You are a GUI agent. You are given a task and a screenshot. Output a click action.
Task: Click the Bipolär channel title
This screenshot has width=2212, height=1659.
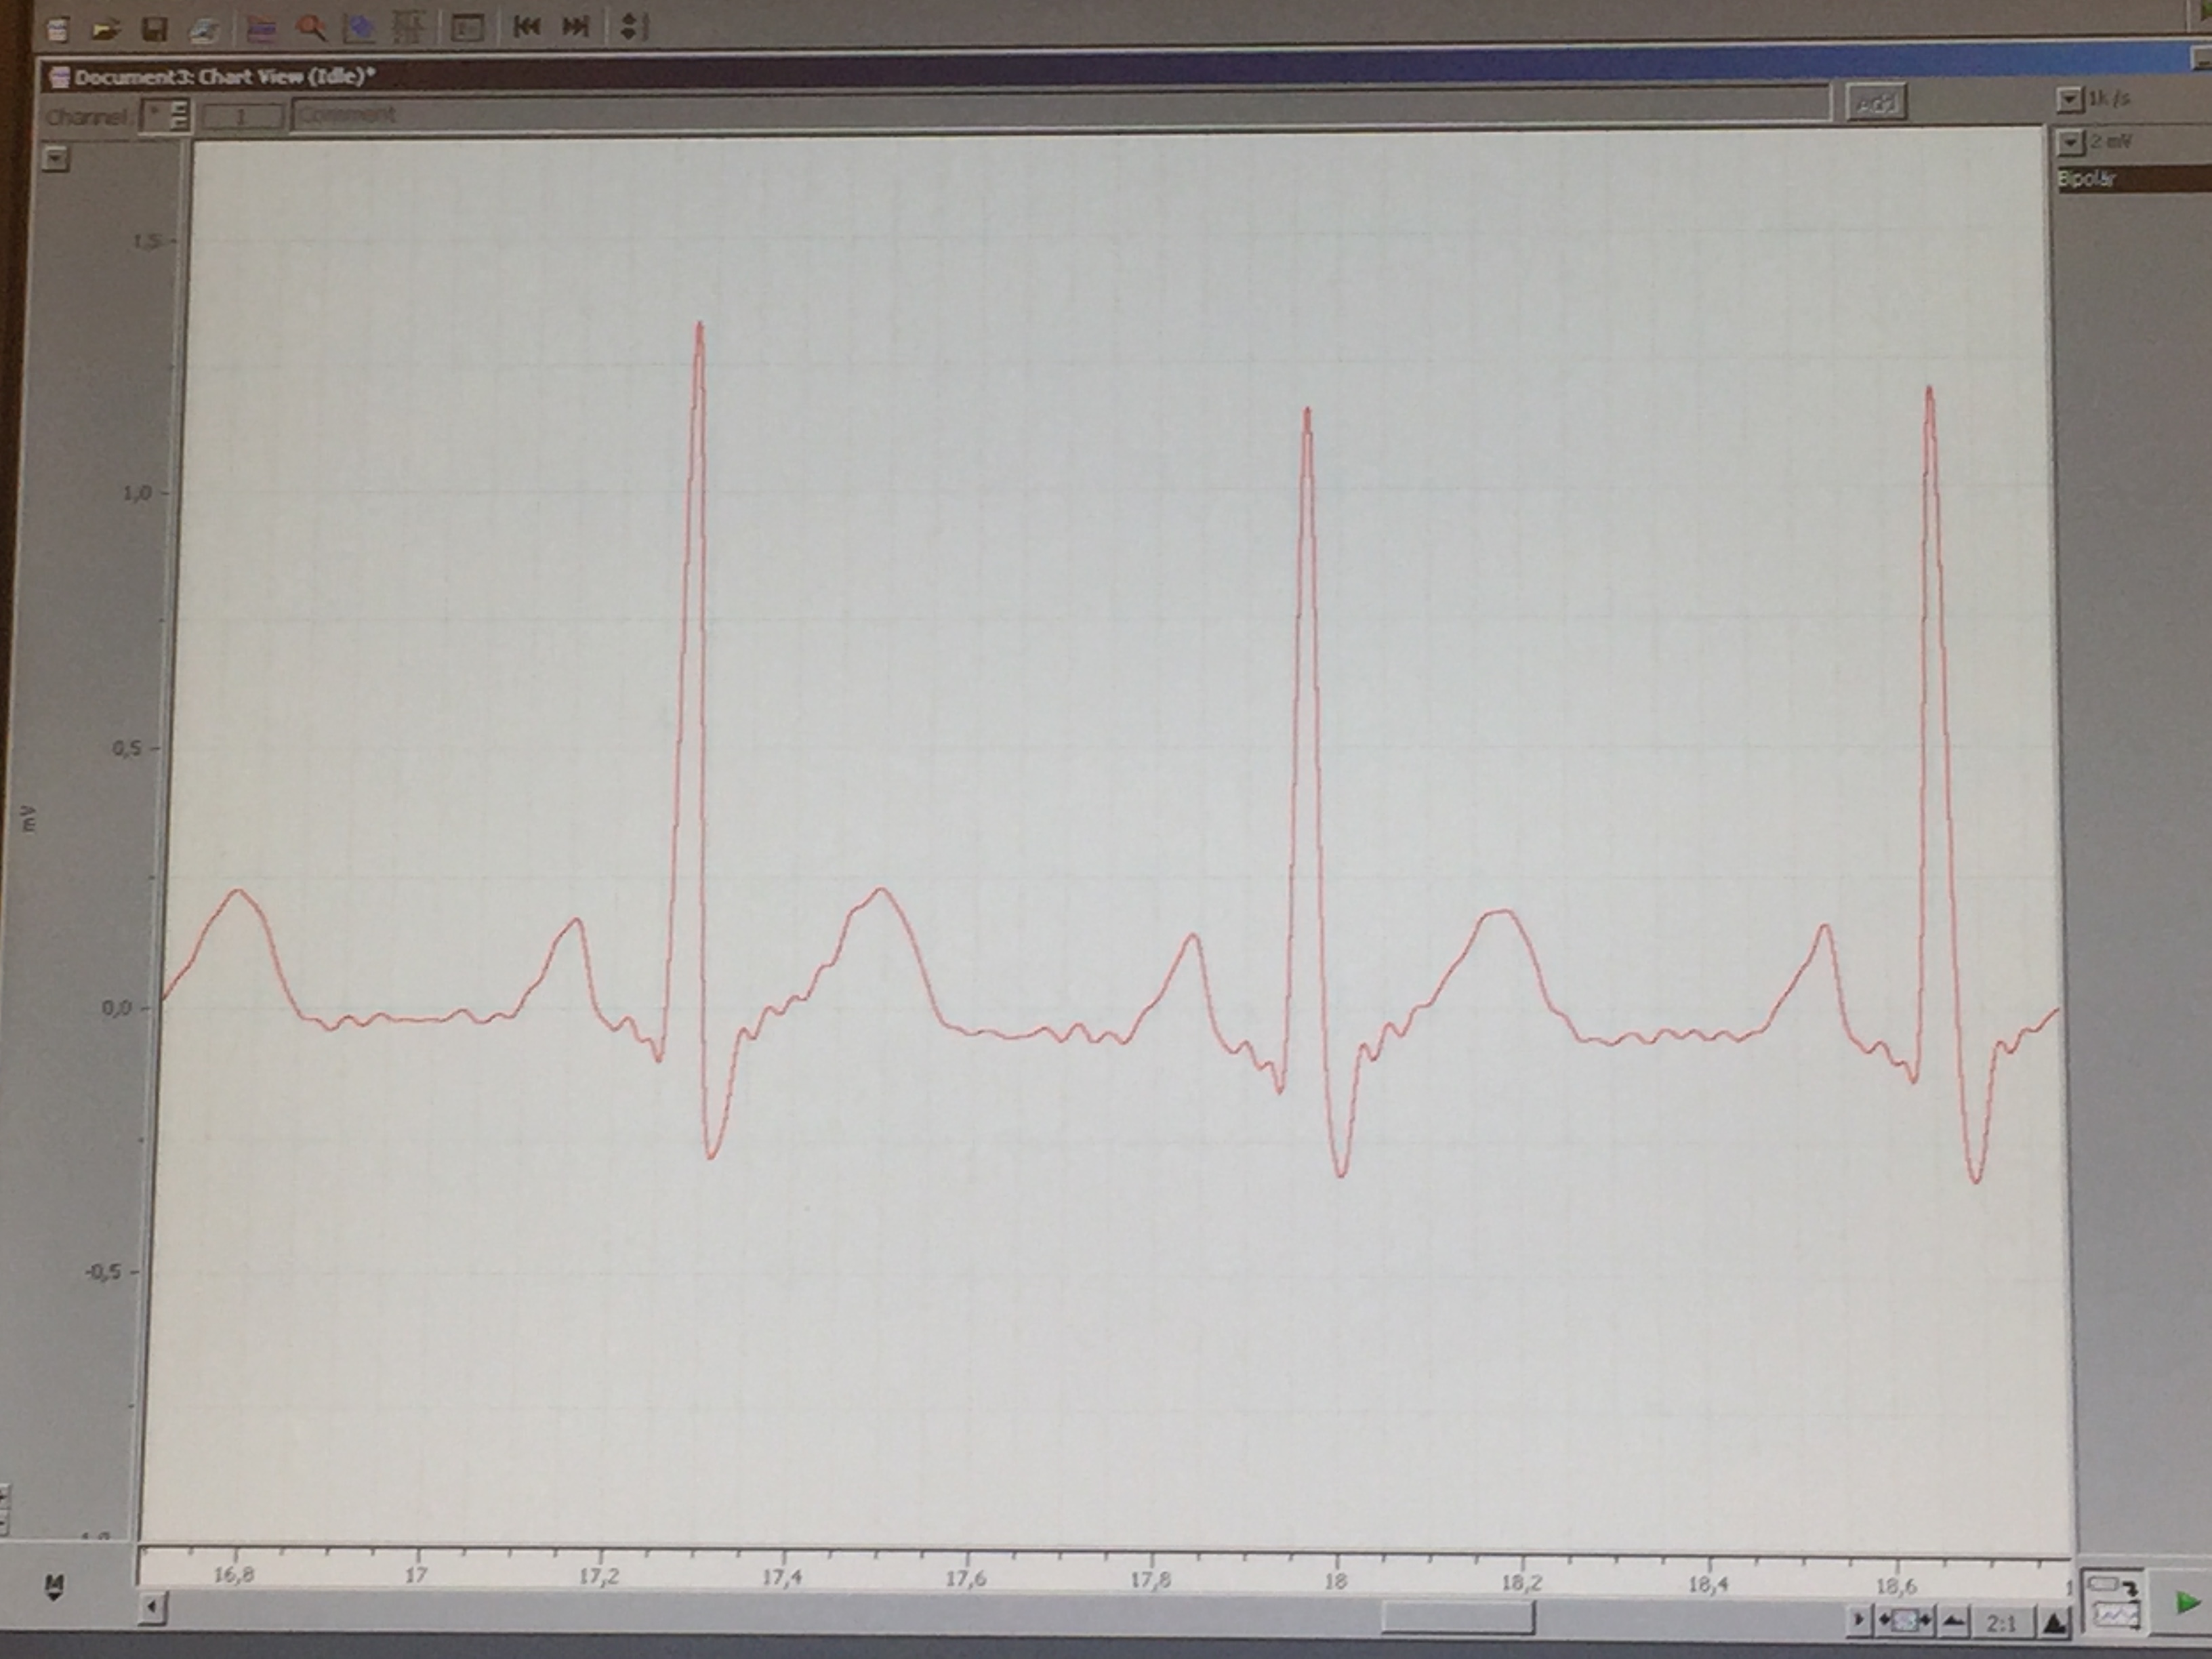click(x=2087, y=180)
